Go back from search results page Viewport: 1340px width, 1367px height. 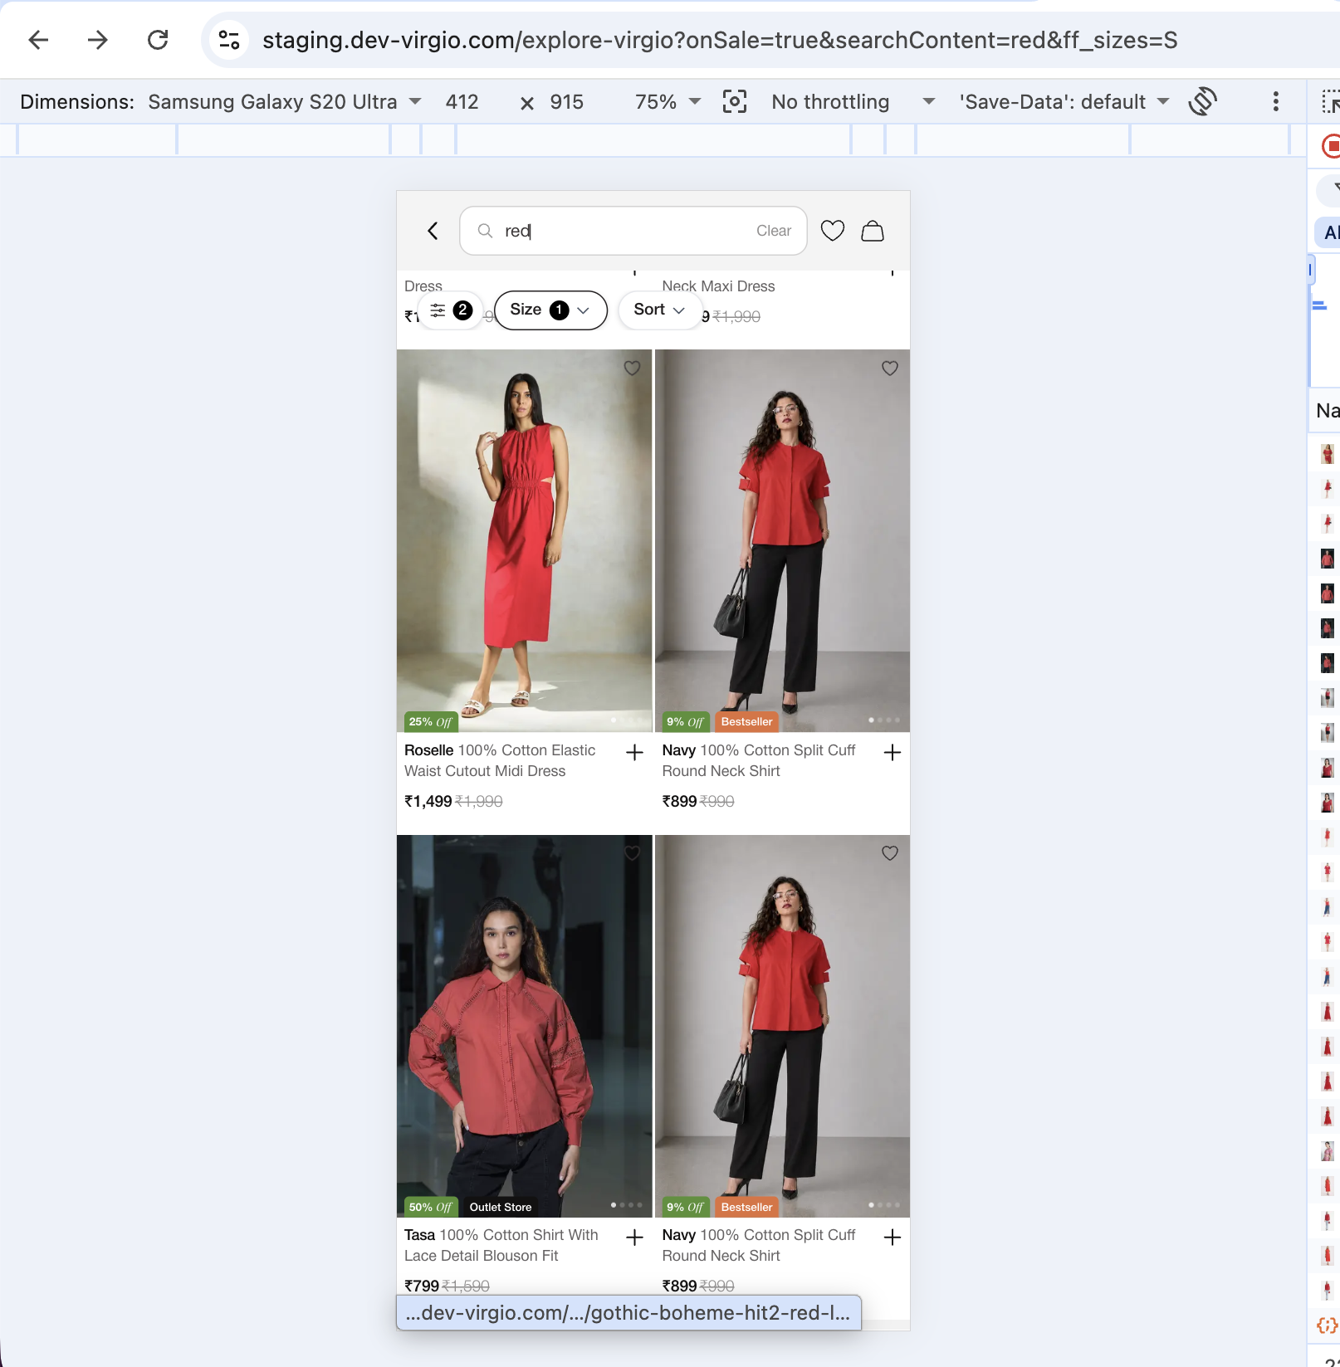tap(433, 231)
